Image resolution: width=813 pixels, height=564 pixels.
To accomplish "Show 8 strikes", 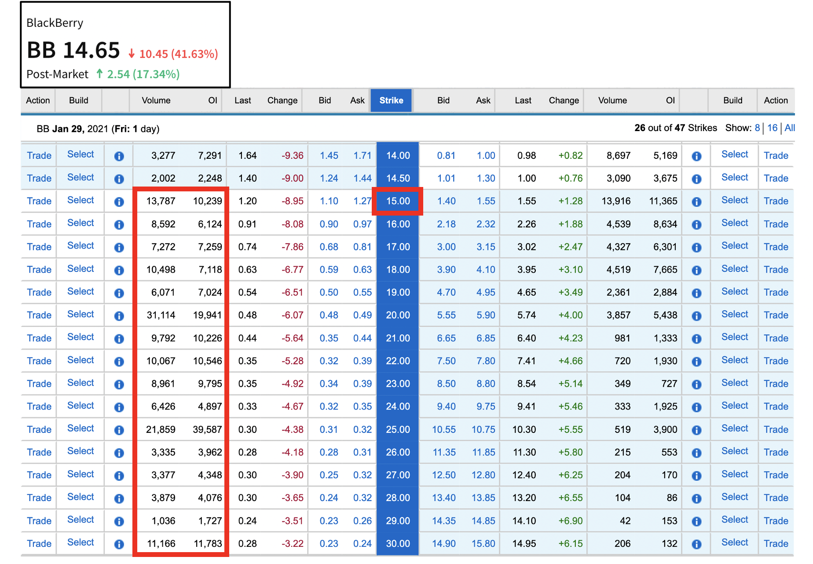I will tap(757, 128).
